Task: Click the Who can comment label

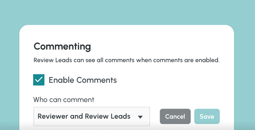Action: point(64,100)
